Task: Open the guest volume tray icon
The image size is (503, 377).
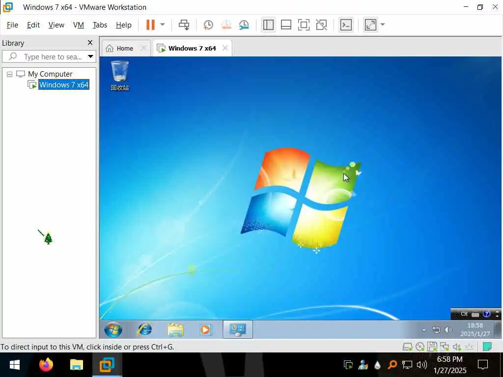Action: 448,330
